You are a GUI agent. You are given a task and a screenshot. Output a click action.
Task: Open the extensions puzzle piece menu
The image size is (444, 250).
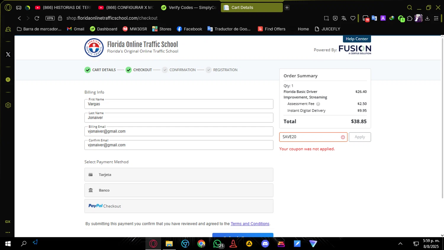pos(410,18)
